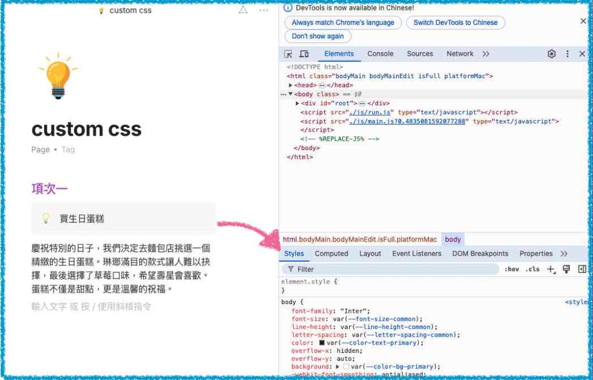Click the callout bulb icon beside 買生日蛋糕
593x380 pixels.
coord(45,218)
